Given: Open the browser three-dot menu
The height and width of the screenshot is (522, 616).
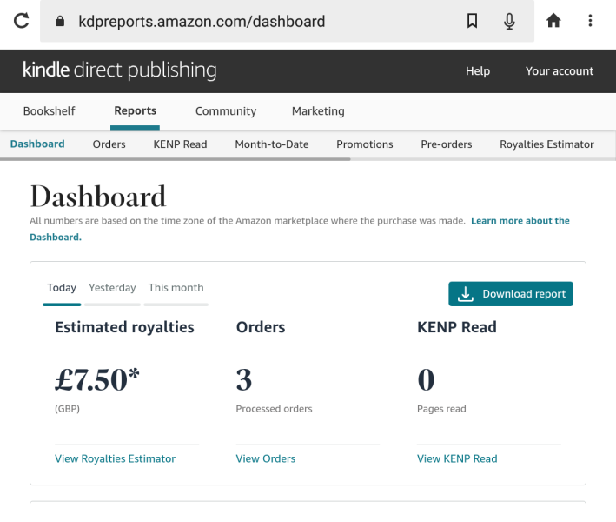Looking at the screenshot, I should pos(590,21).
